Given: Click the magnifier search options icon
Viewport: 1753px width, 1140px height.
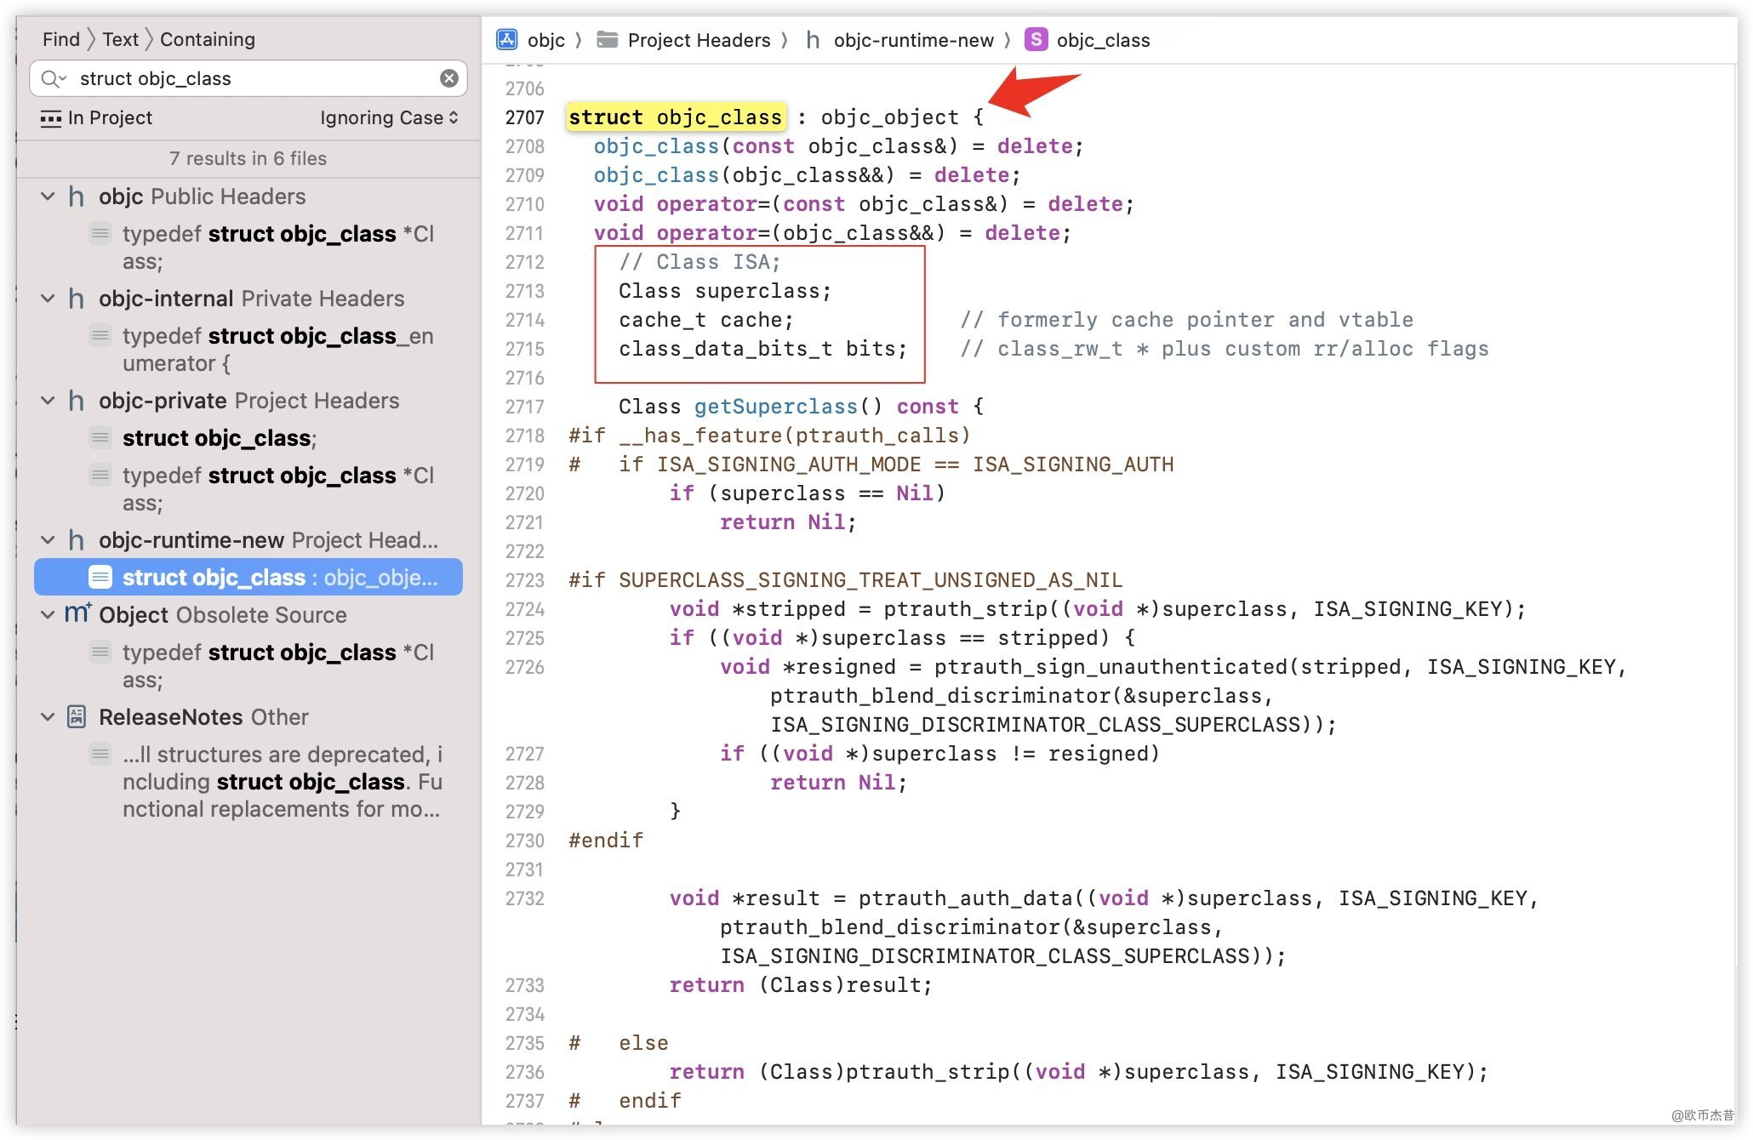Looking at the screenshot, I should pos(53,78).
